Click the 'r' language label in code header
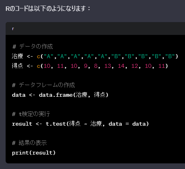 click(x=13, y=29)
